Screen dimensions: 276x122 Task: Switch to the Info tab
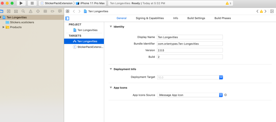(x=175, y=18)
